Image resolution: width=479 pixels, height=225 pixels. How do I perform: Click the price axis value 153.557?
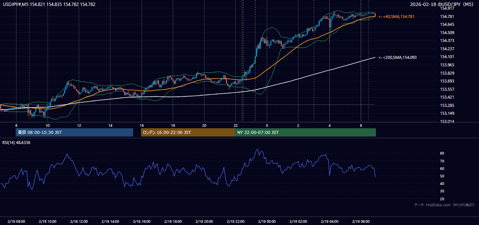[447, 89]
